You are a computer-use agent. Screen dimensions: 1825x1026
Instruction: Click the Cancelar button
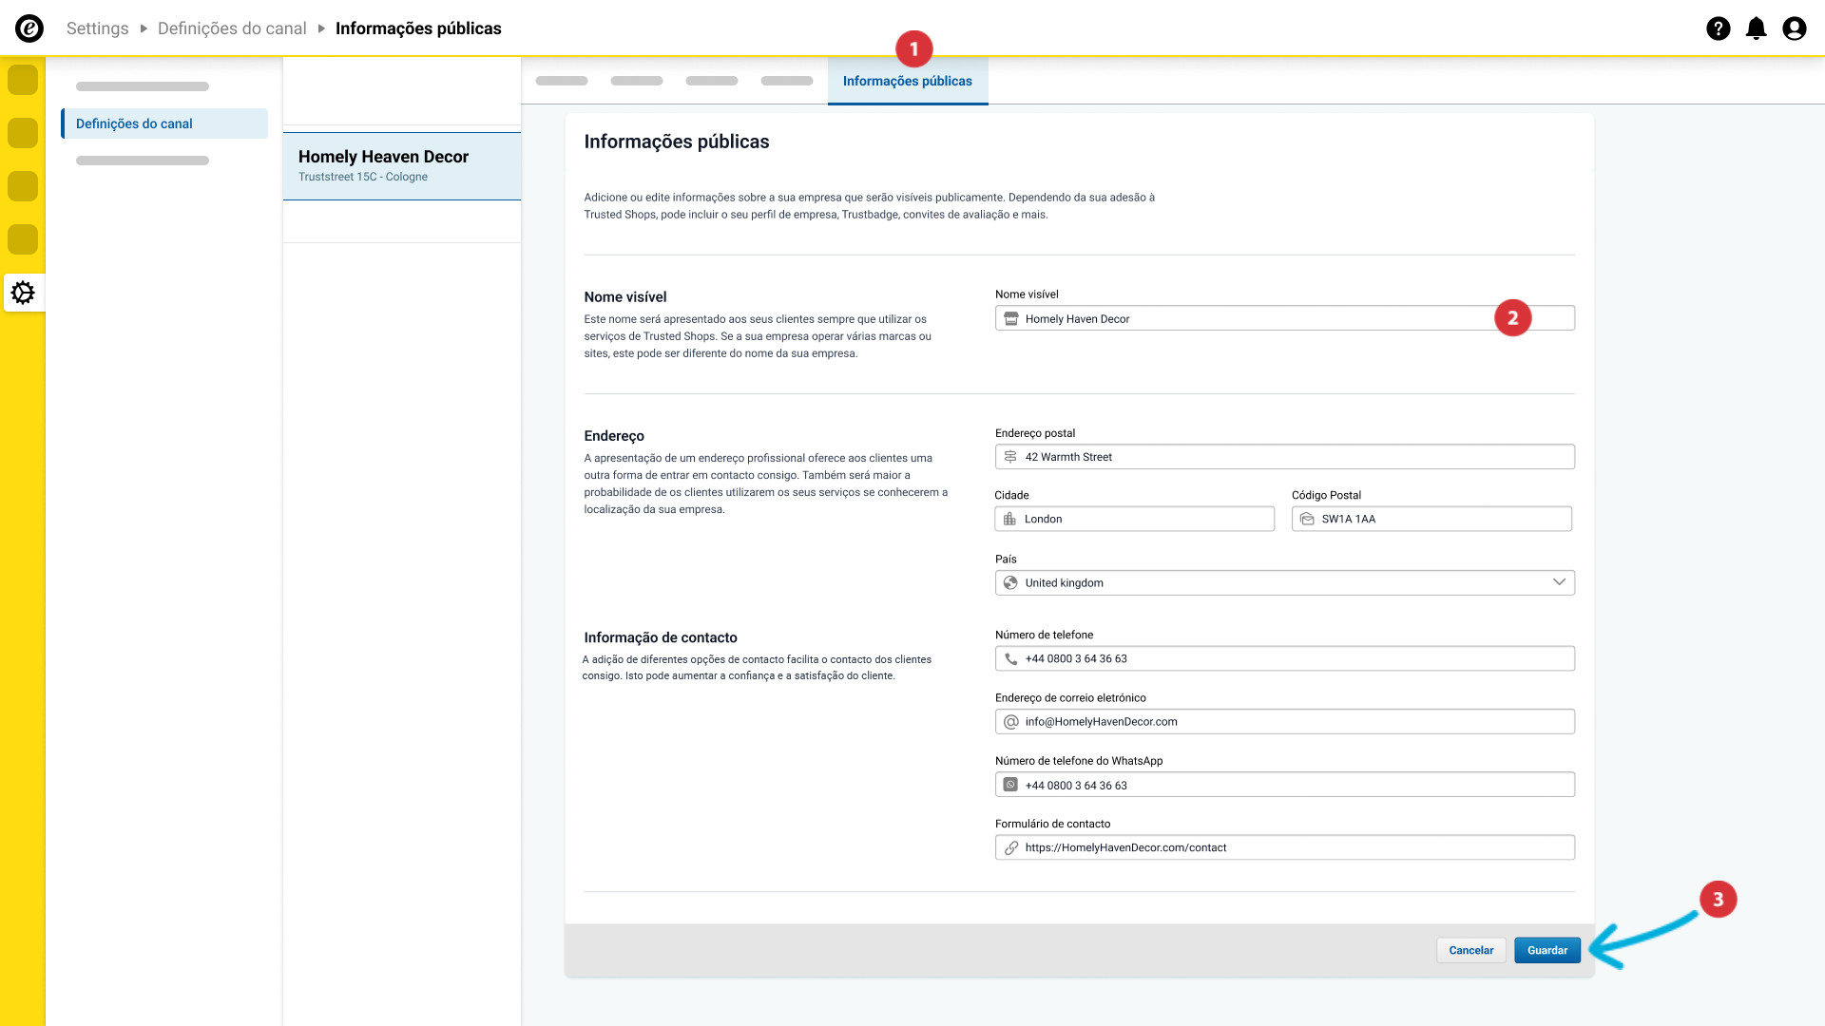click(1470, 950)
